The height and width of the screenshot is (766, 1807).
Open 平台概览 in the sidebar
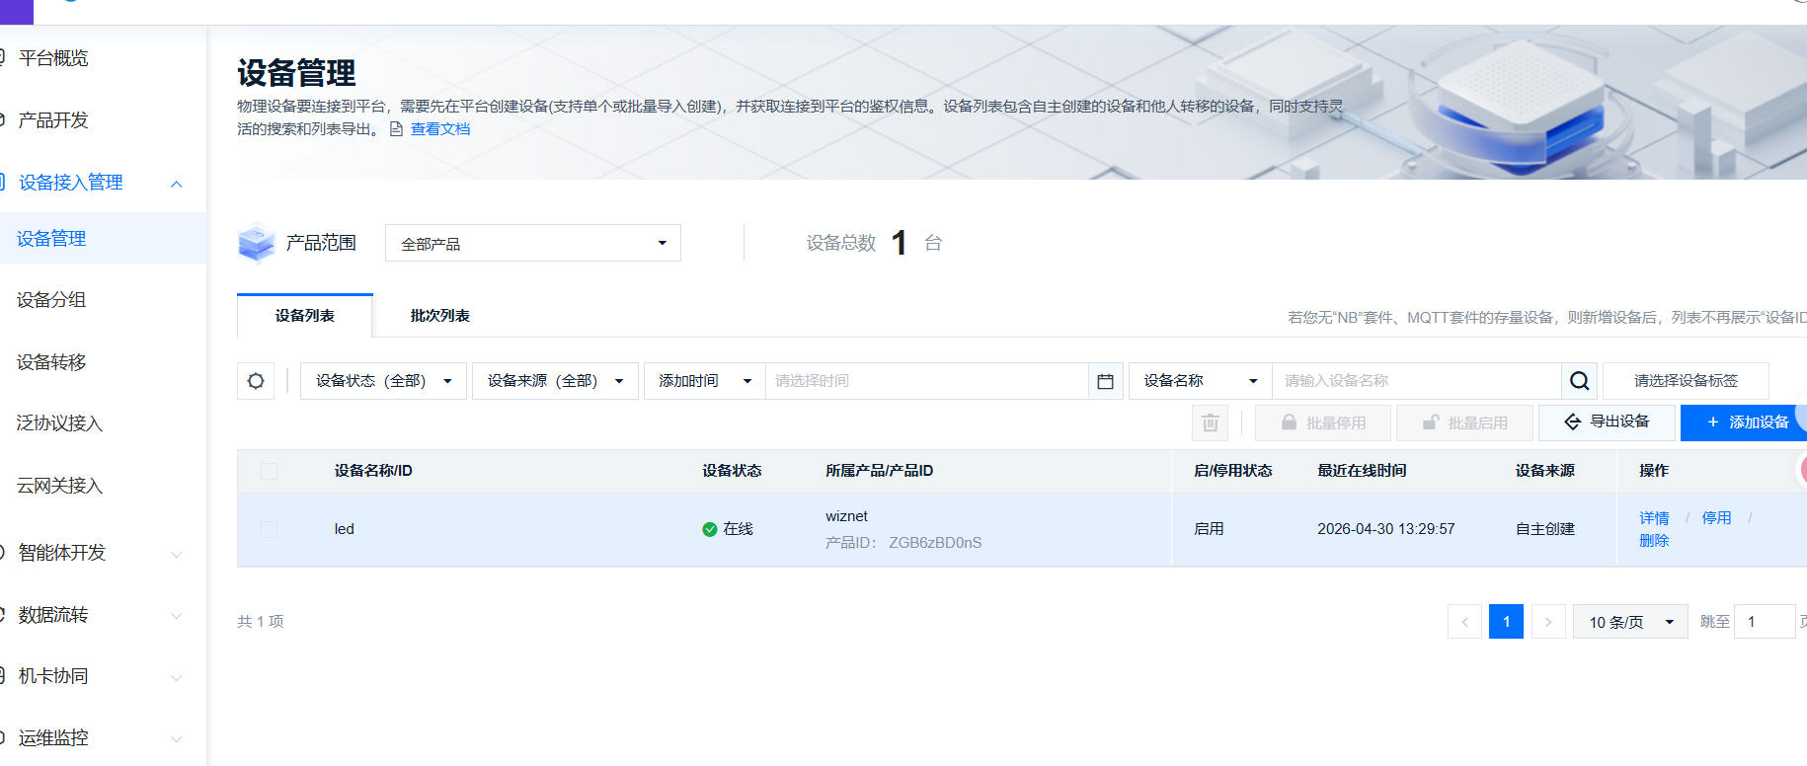[x=53, y=58]
